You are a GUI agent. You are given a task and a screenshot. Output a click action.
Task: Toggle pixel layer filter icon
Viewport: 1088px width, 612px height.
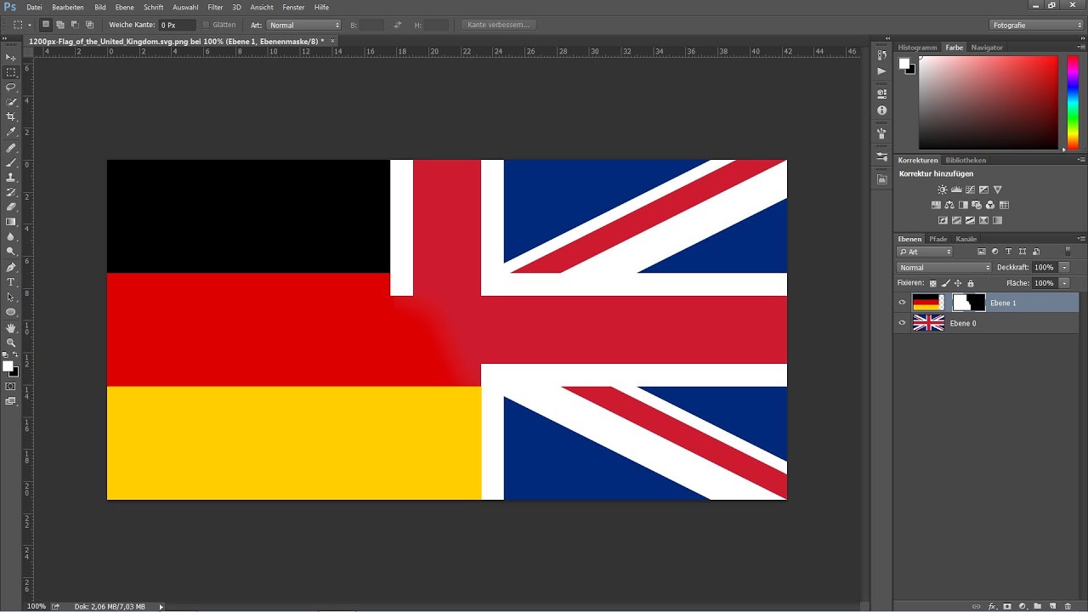982,252
